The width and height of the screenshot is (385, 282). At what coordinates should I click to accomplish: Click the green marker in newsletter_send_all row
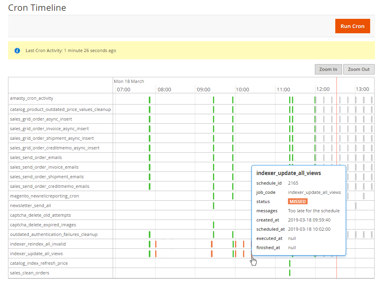click(x=213, y=205)
